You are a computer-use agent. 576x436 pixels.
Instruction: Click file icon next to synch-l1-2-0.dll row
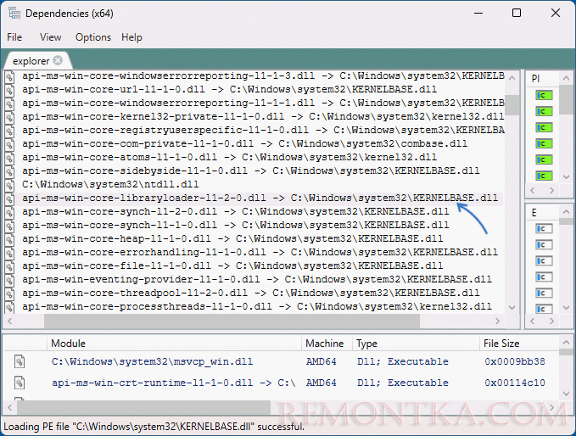[x=9, y=213]
